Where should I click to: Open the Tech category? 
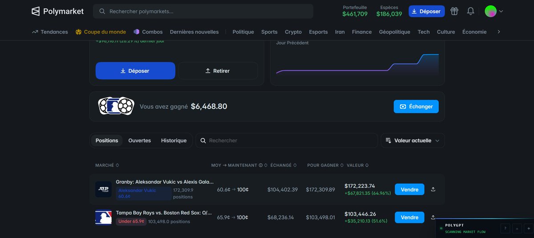[x=424, y=32]
